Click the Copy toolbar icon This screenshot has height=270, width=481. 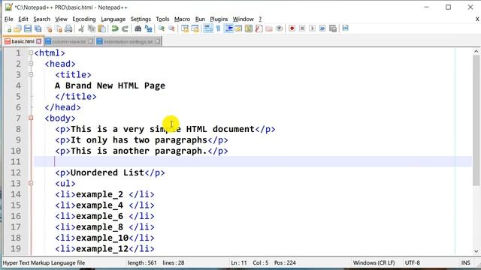(x=92, y=28)
